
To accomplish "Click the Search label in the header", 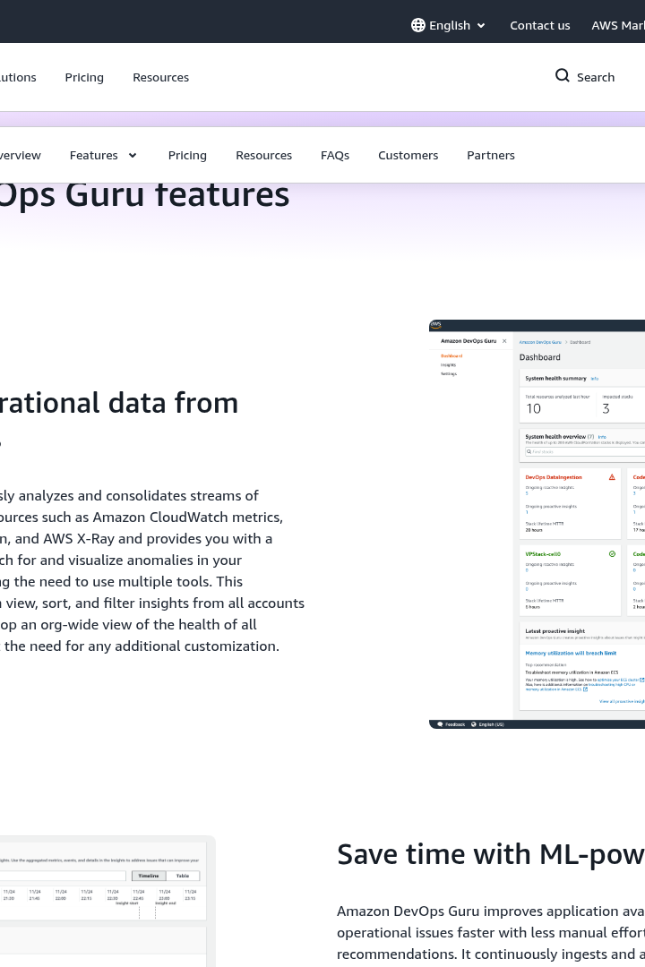I will [x=596, y=77].
